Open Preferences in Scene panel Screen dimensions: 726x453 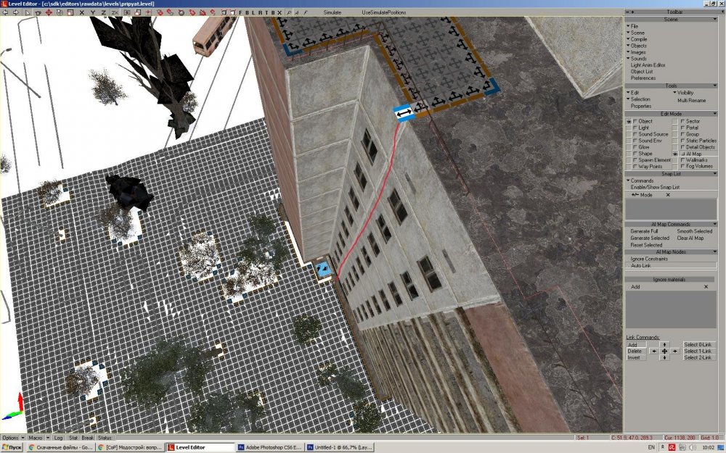click(x=643, y=78)
